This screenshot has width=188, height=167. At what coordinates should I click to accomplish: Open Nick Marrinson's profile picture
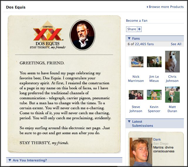click(x=136, y=62)
